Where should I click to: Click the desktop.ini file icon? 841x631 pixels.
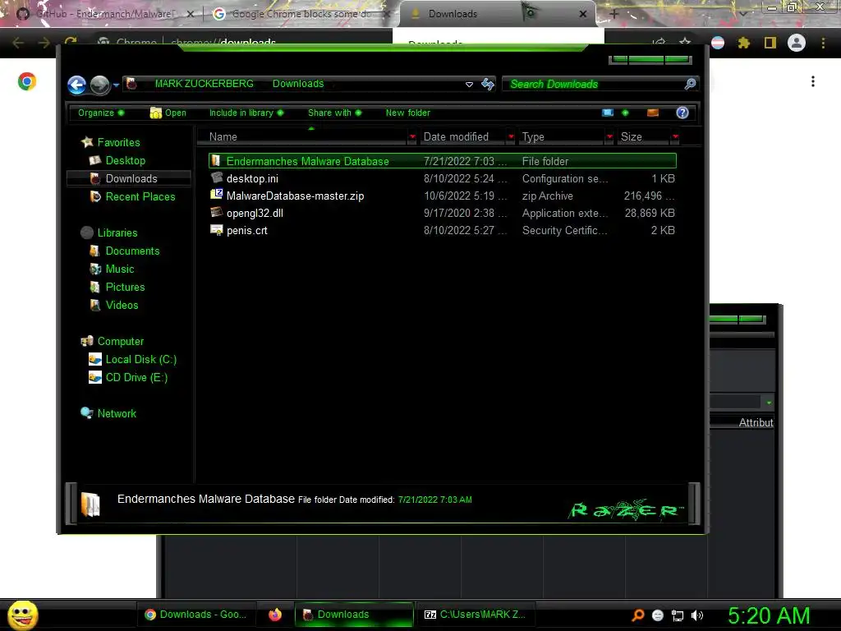[217, 177]
